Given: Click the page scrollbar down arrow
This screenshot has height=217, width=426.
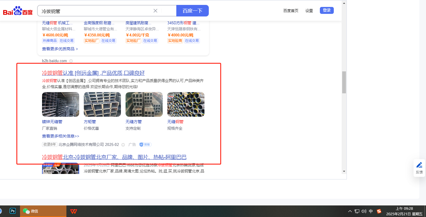Looking at the screenshot, I should pyautogui.click(x=344, y=171).
